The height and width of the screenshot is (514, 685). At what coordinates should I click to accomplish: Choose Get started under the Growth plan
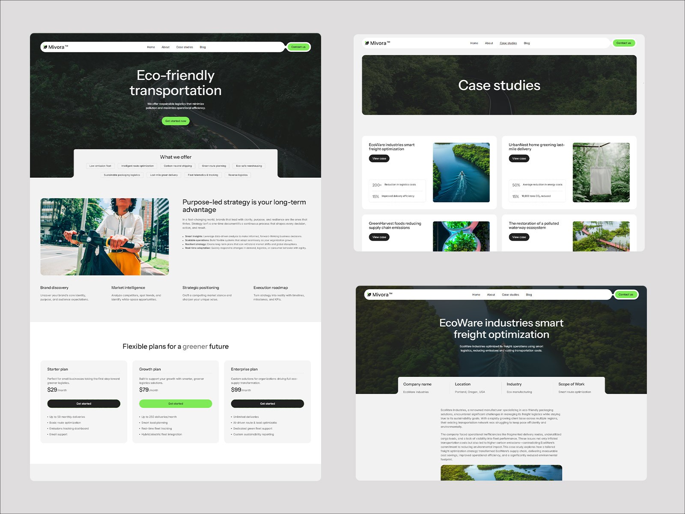coord(176,403)
